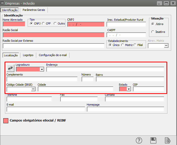
Task: Select the Inativo status option
Action: coord(153,32)
